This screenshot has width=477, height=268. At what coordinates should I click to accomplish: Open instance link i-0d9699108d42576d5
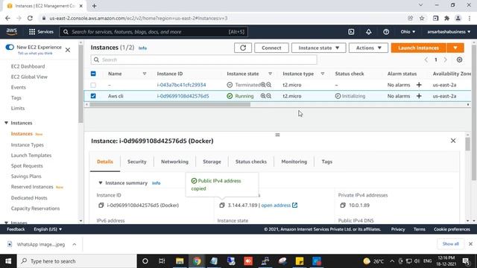pos(183,96)
